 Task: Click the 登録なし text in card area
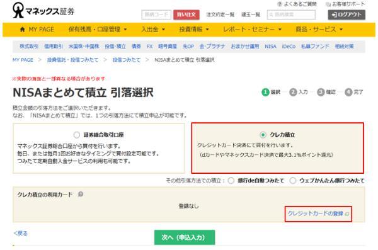(x=189, y=206)
